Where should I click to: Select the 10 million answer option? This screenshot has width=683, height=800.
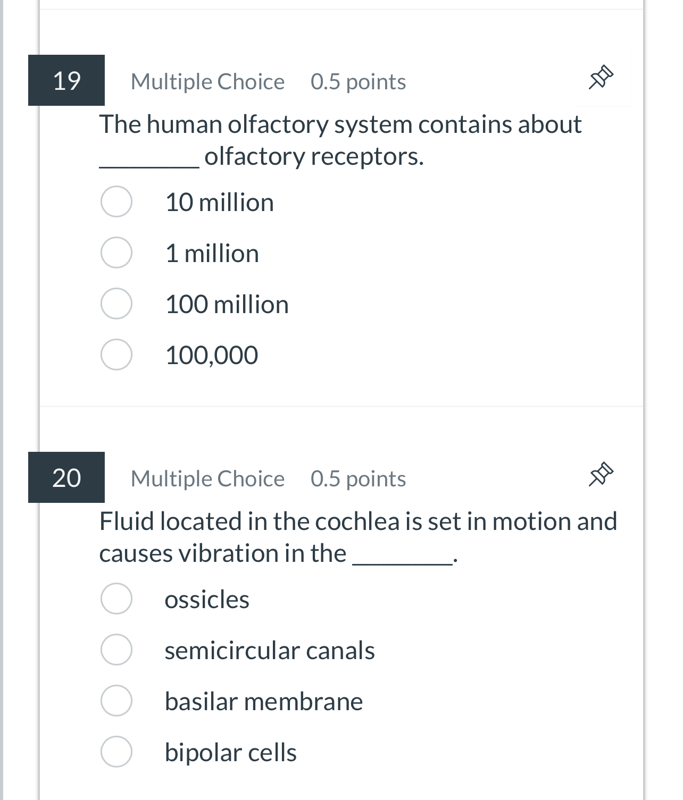click(x=115, y=202)
